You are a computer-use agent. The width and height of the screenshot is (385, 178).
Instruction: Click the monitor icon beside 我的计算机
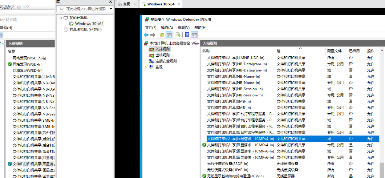coord(66,18)
